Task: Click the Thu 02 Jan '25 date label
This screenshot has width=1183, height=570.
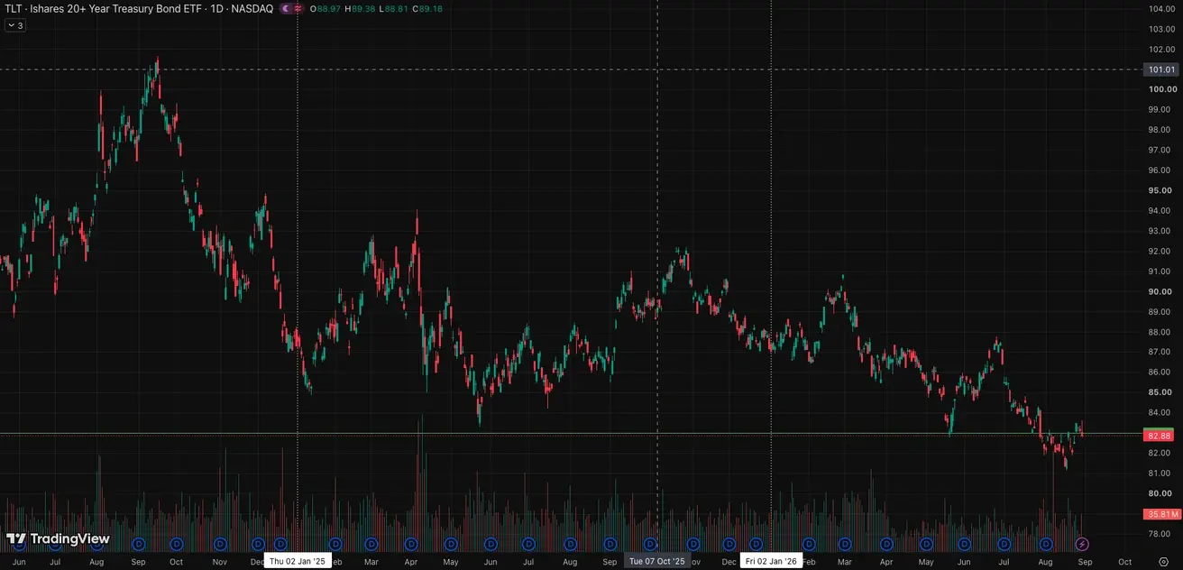Action: pos(298,561)
